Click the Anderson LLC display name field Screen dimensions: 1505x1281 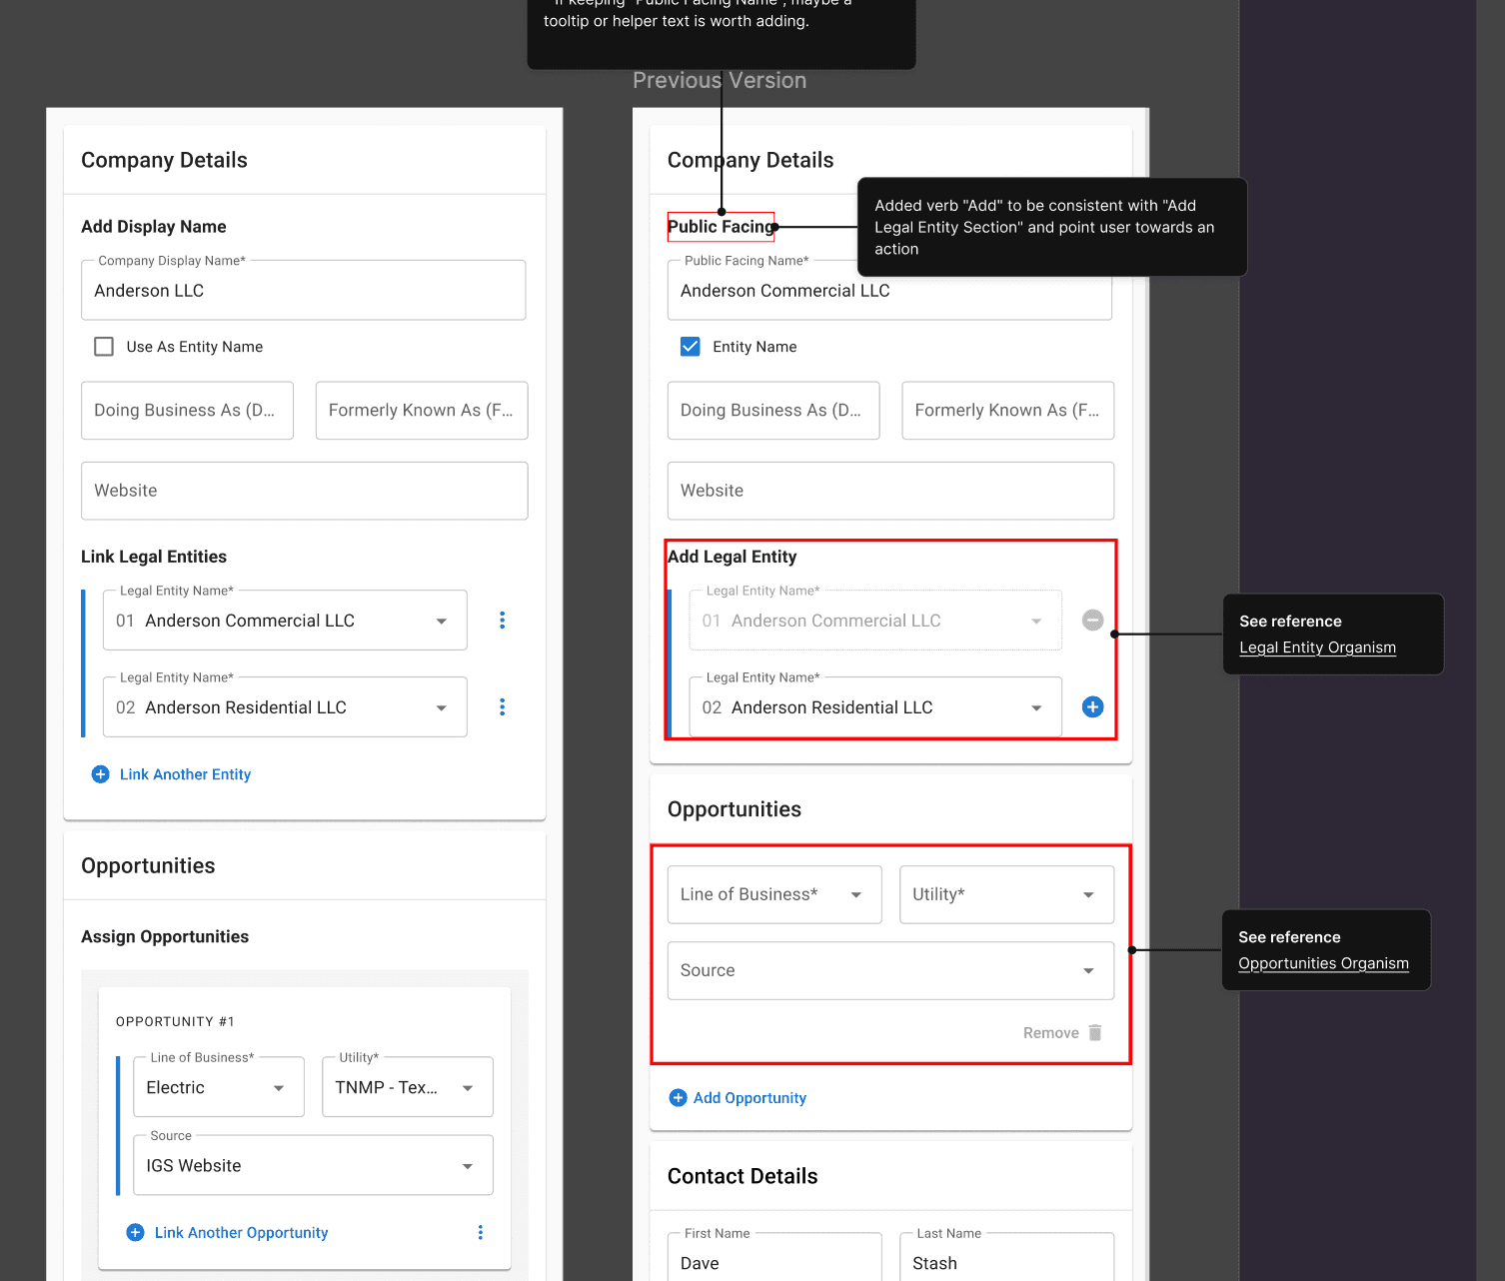(304, 291)
